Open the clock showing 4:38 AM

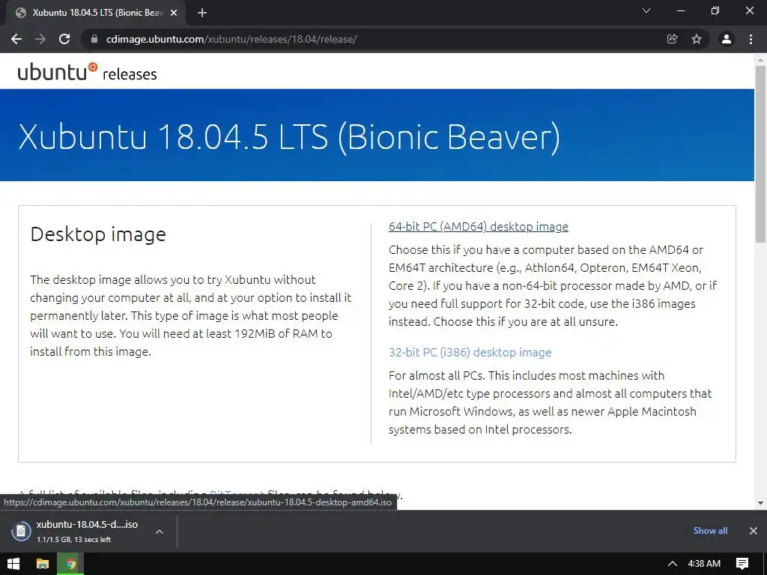coord(704,564)
